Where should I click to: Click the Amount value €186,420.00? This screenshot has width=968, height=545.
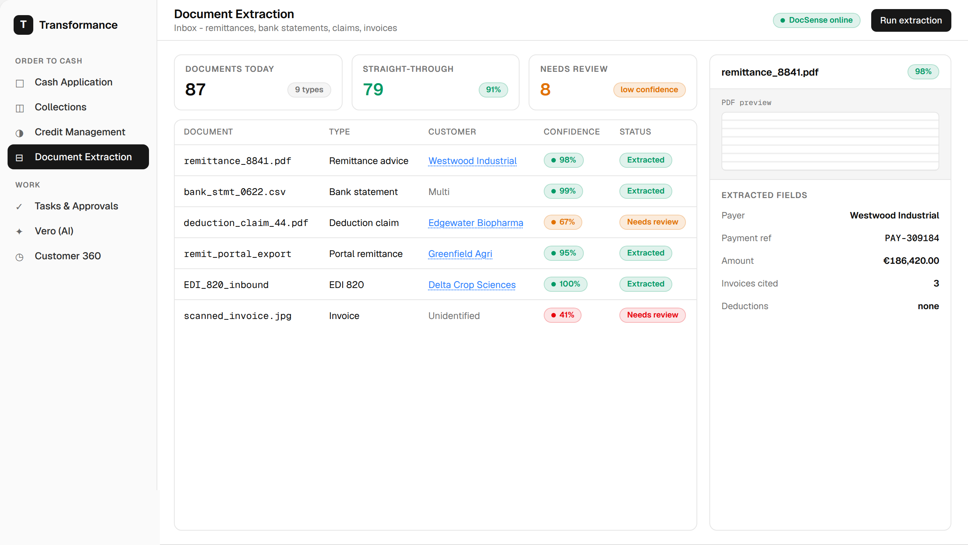pyautogui.click(x=911, y=260)
